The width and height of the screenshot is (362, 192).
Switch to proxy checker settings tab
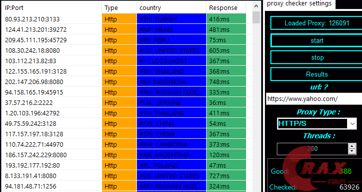click(299, 3)
